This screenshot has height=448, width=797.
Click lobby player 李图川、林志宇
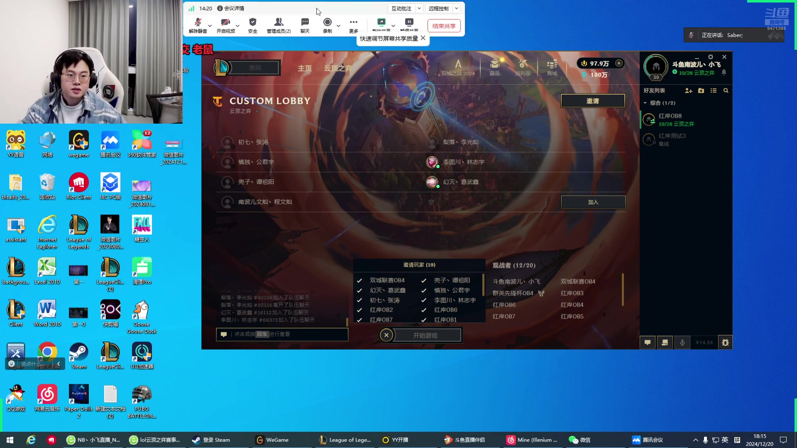click(464, 162)
